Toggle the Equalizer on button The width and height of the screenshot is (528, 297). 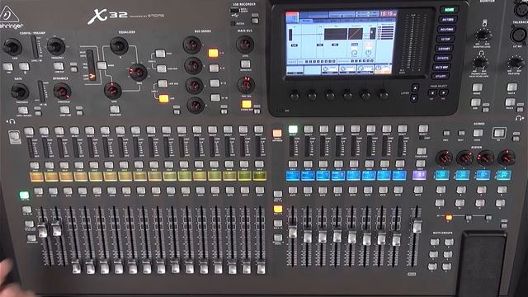[115, 109]
